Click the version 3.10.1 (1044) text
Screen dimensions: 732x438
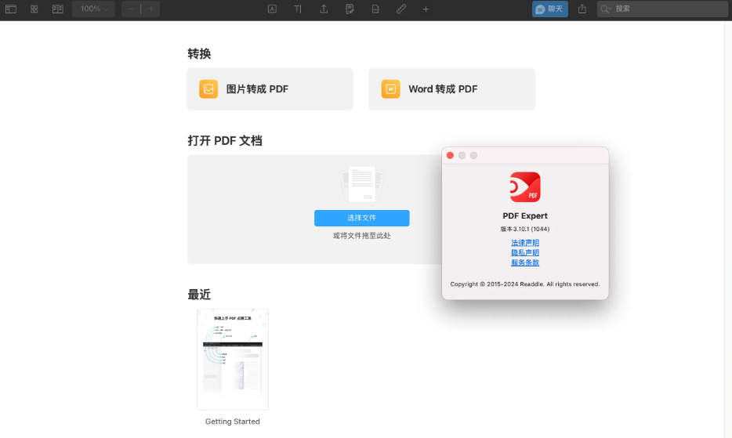(x=525, y=229)
